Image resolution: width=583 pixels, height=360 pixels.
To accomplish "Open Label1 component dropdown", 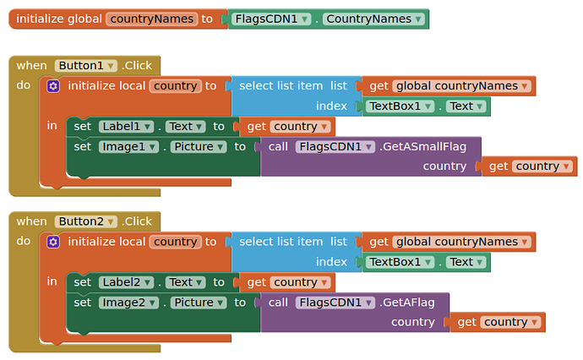I will tap(127, 127).
